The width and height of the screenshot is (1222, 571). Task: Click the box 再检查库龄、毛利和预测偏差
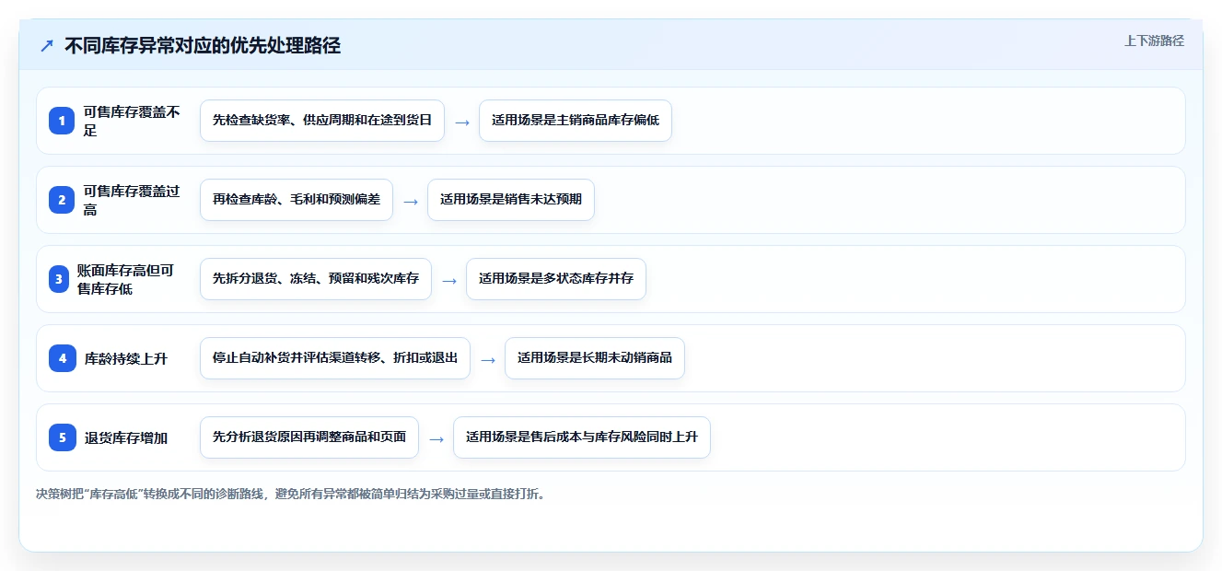tap(297, 200)
